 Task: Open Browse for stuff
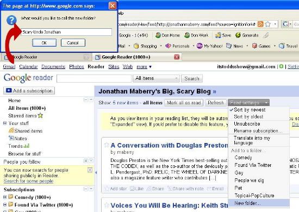point(24,154)
